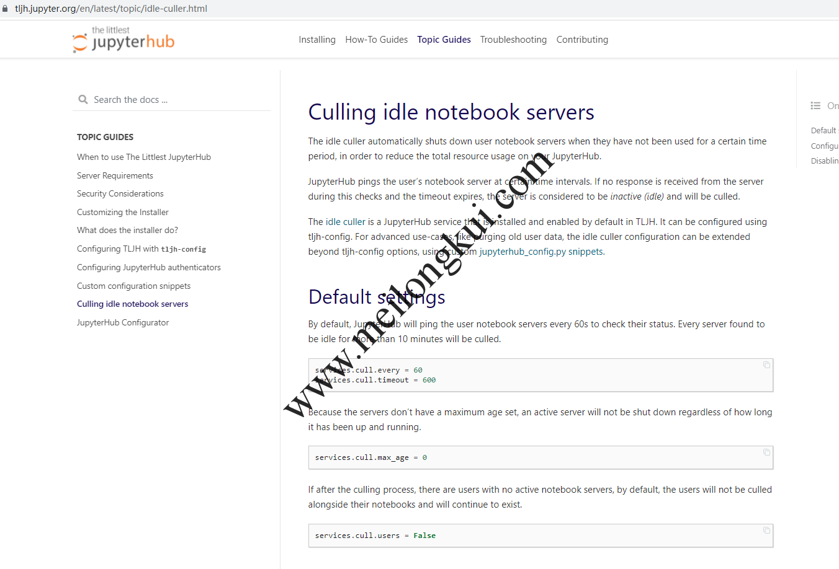The width and height of the screenshot is (839, 569).
Task: Follow the inline idle culler link
Action: tap(346, 222)
